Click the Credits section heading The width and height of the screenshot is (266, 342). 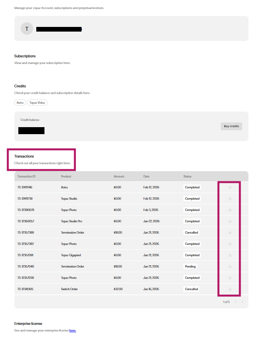(x=20, y=86)
